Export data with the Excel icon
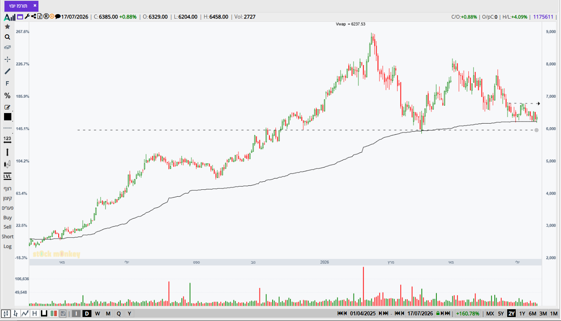 40,17
